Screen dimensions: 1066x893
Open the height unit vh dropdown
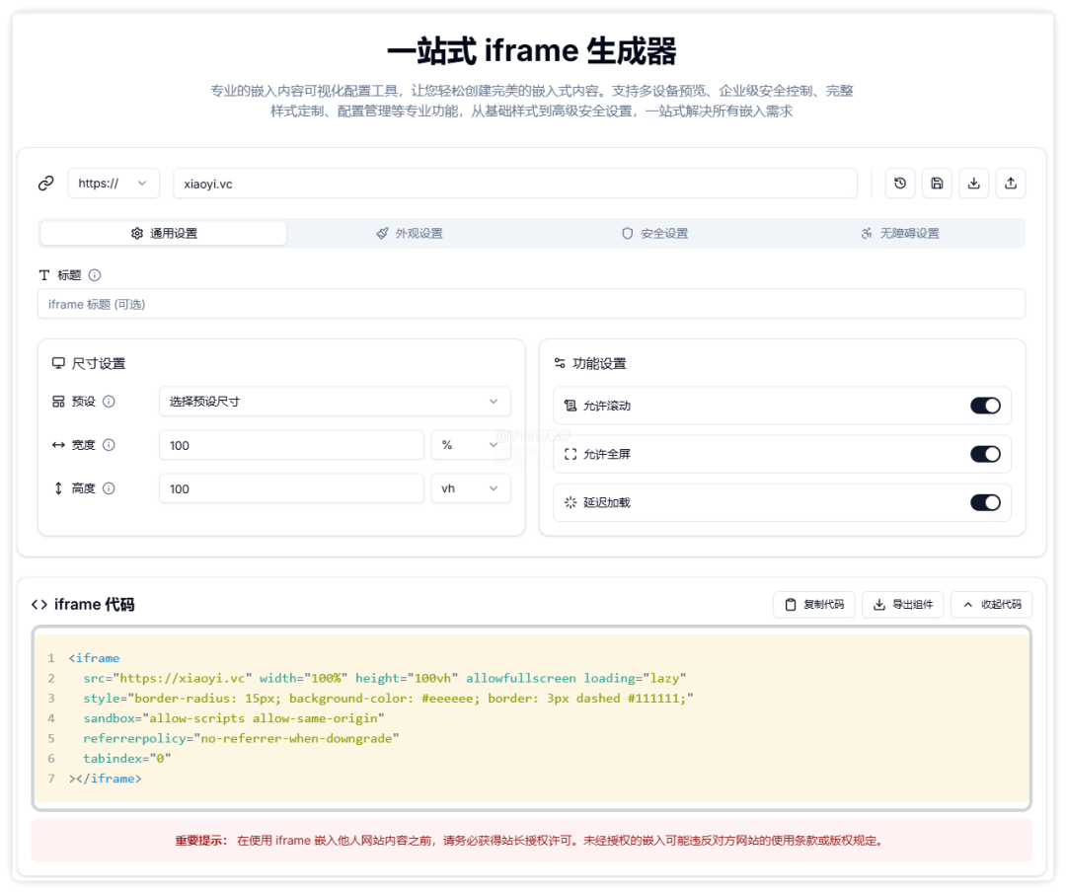[471, 488]
